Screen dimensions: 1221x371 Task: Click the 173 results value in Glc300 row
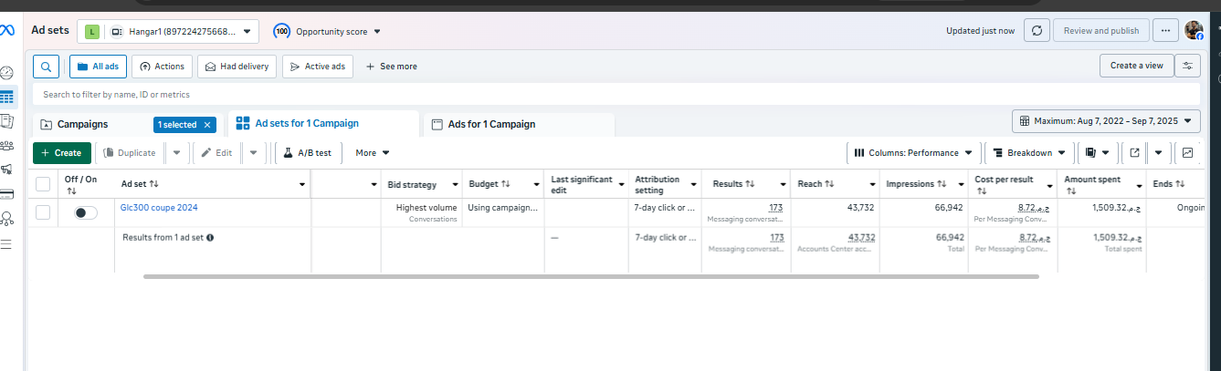[776, 208]
